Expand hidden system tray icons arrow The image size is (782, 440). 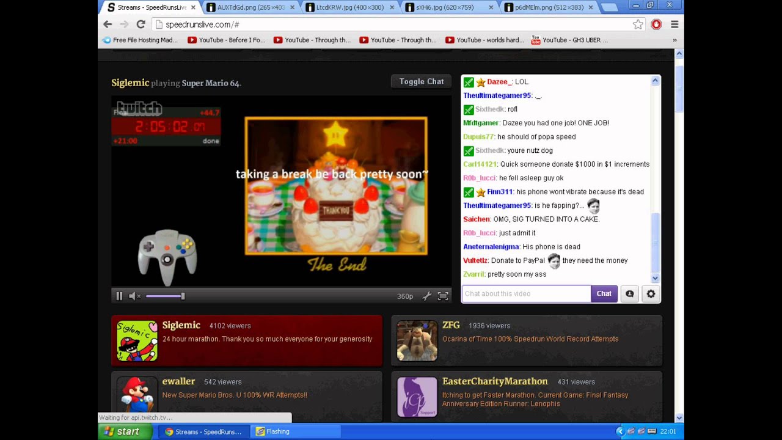coord(619,431)
